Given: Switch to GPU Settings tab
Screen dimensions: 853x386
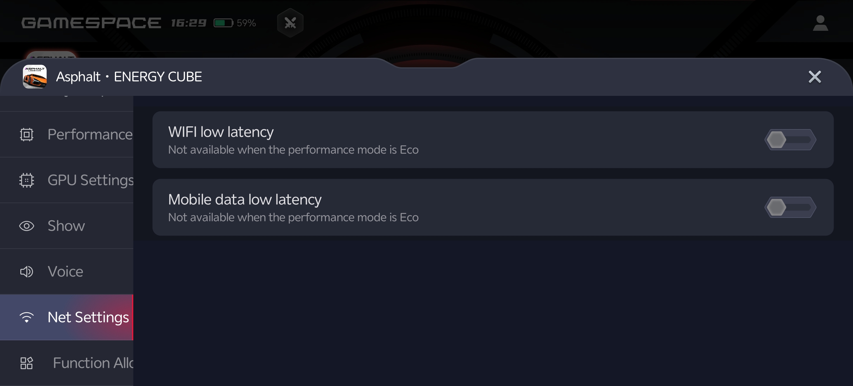Looking at the screenshot, I should click(x=90, y=180).
